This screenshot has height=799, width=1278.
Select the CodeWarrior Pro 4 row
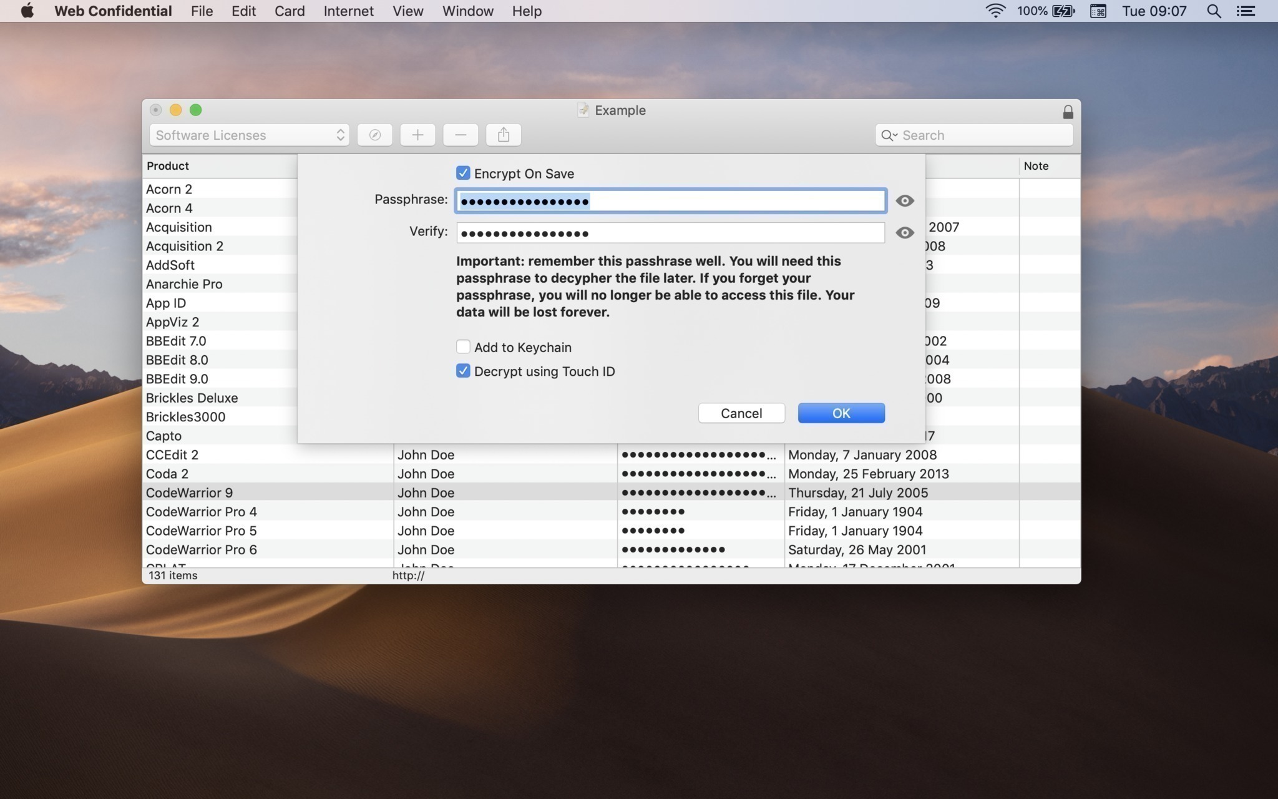(x=612, y=511)
